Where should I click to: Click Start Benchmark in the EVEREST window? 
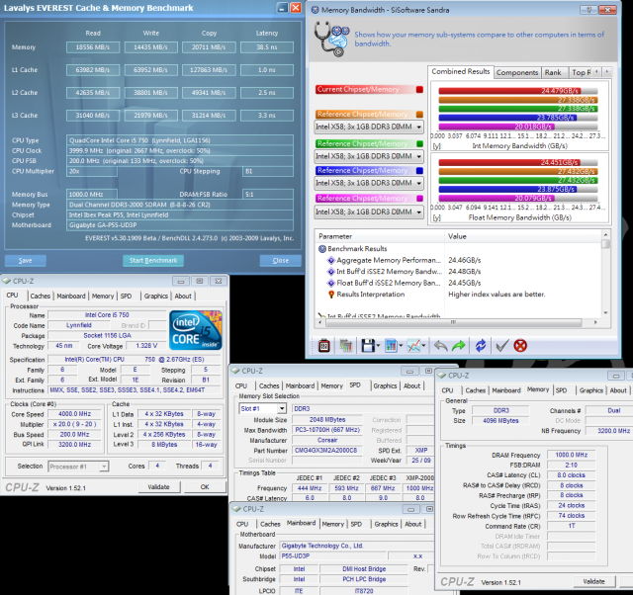tap(153, 261)
